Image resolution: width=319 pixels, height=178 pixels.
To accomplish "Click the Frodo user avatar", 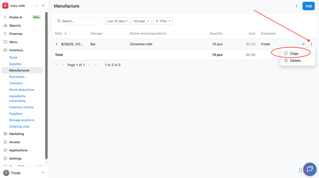I will click(6, 173).
